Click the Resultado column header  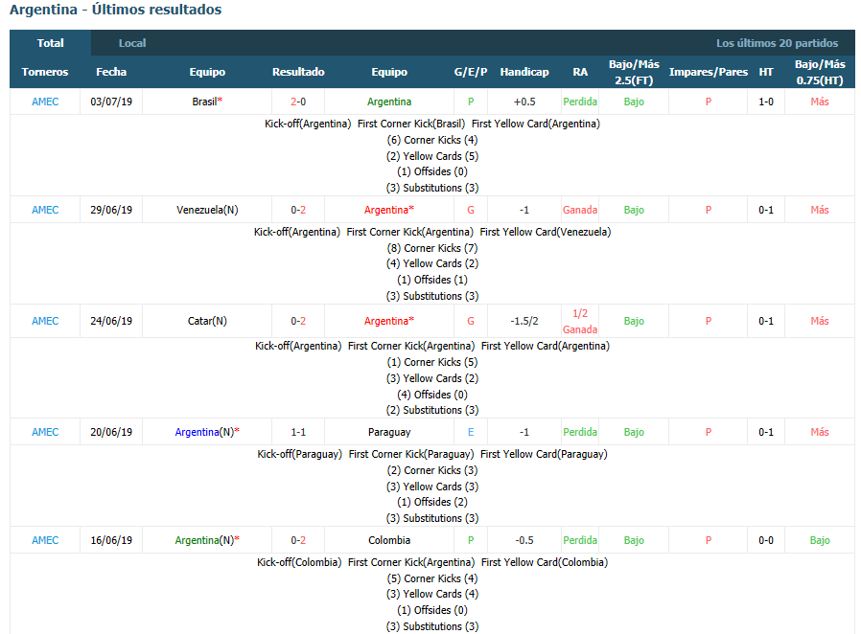pyautogui.click(x=298, y=72)
